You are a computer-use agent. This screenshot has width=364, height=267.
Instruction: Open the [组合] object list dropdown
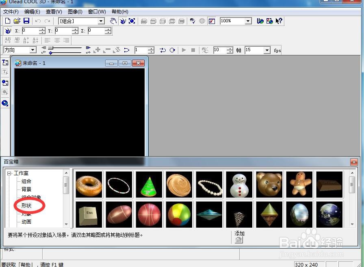pyautogui.click(x=101, y=21)
